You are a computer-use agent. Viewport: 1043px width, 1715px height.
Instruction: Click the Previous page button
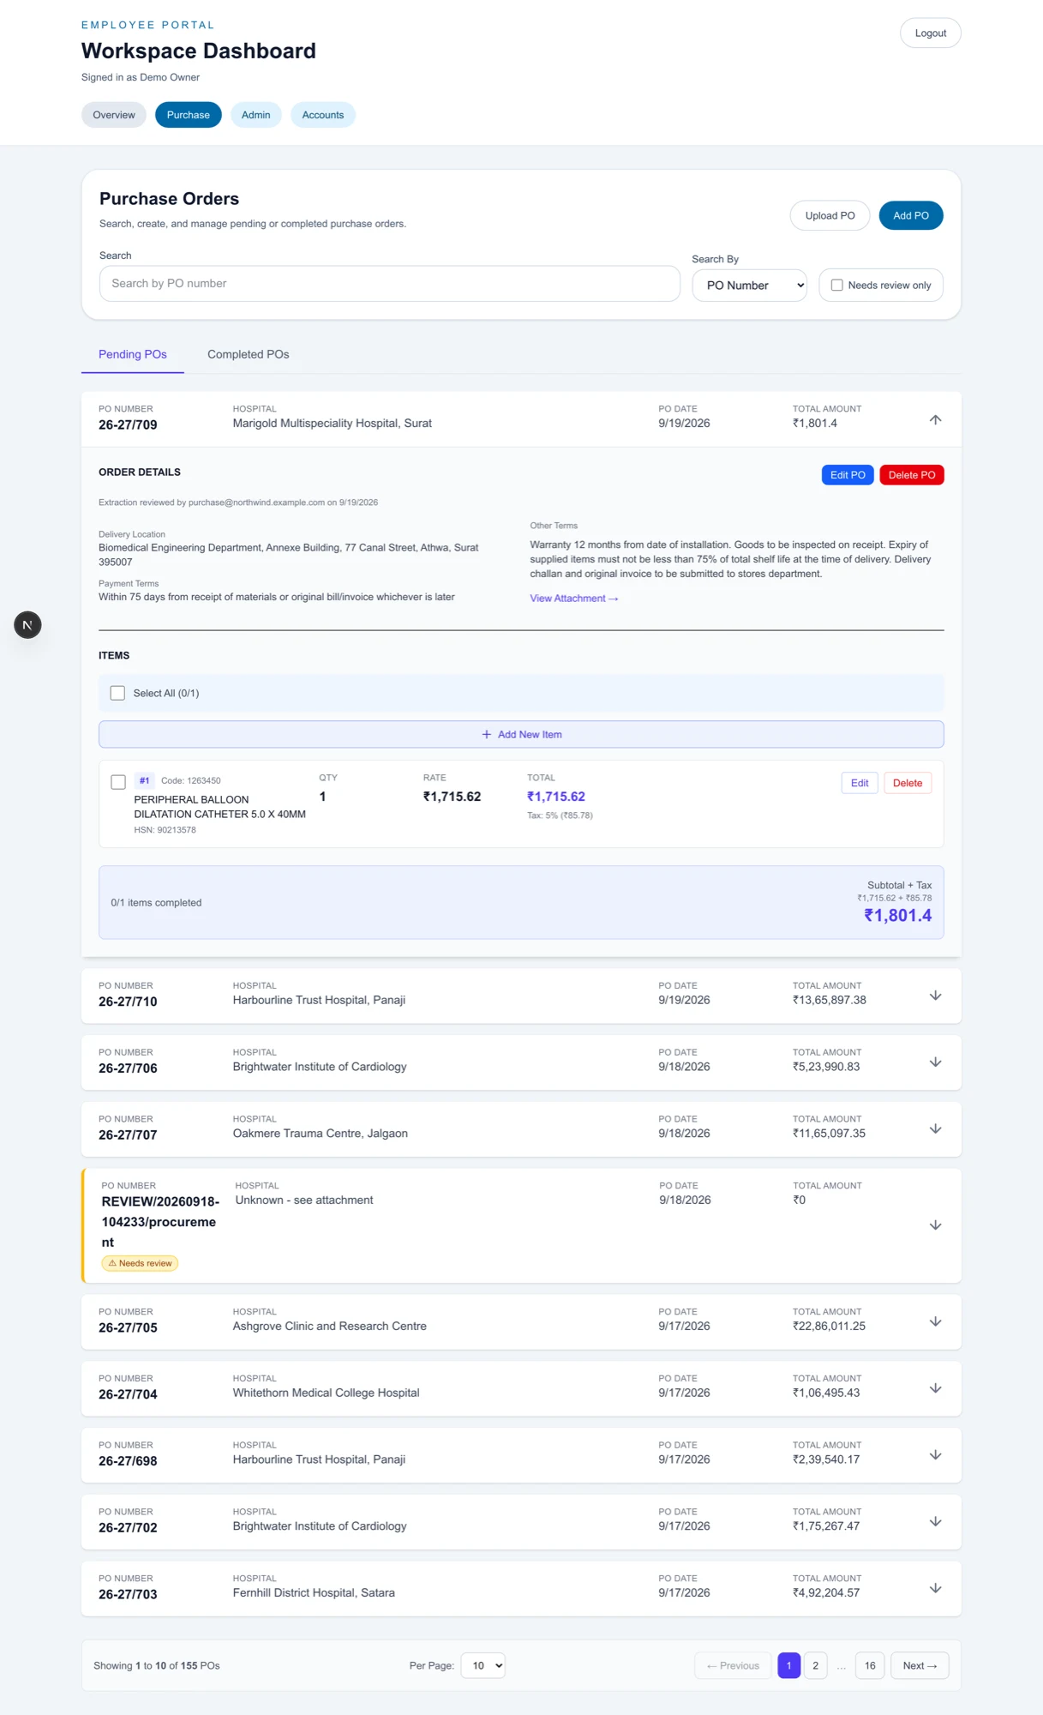tap(733, 1665)
